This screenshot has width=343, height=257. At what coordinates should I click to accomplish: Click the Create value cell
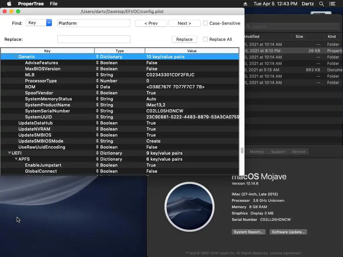coord(153,141)
